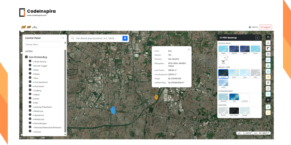
Task: Select the hand pointer tool
Action: click(268, 37)
